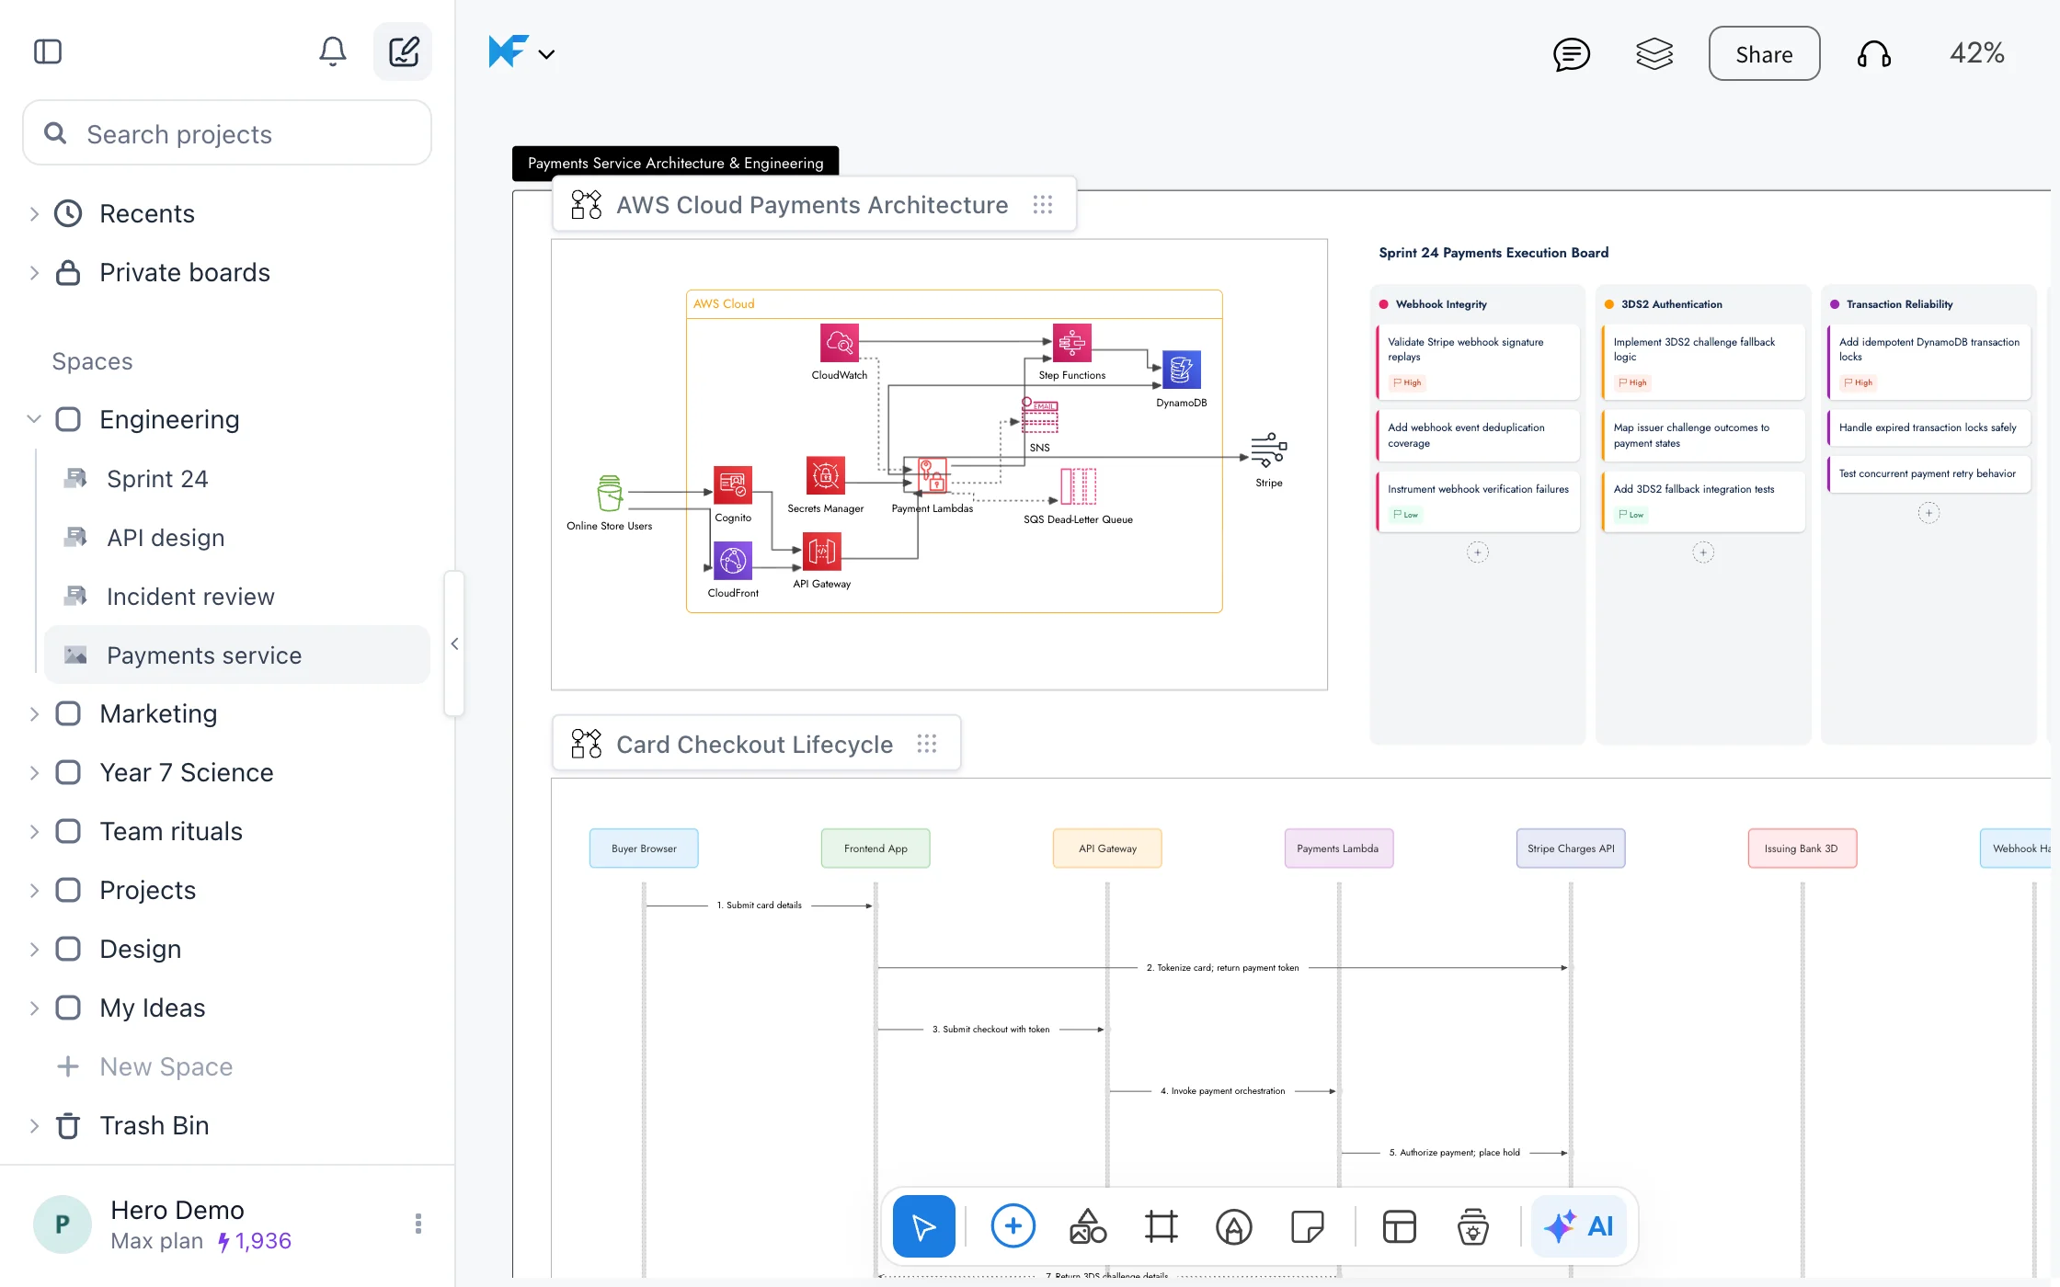Click the circled plus add tool
Screen dimensions: 2060x1287
pos(1013,1226)
